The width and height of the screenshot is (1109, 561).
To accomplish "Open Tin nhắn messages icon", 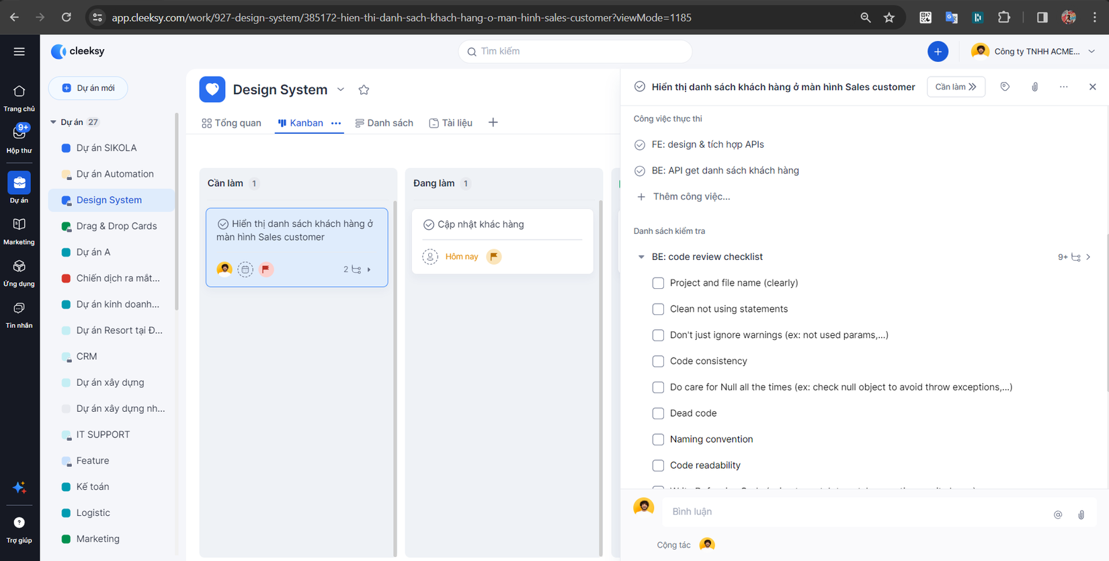I will (19, 313).
